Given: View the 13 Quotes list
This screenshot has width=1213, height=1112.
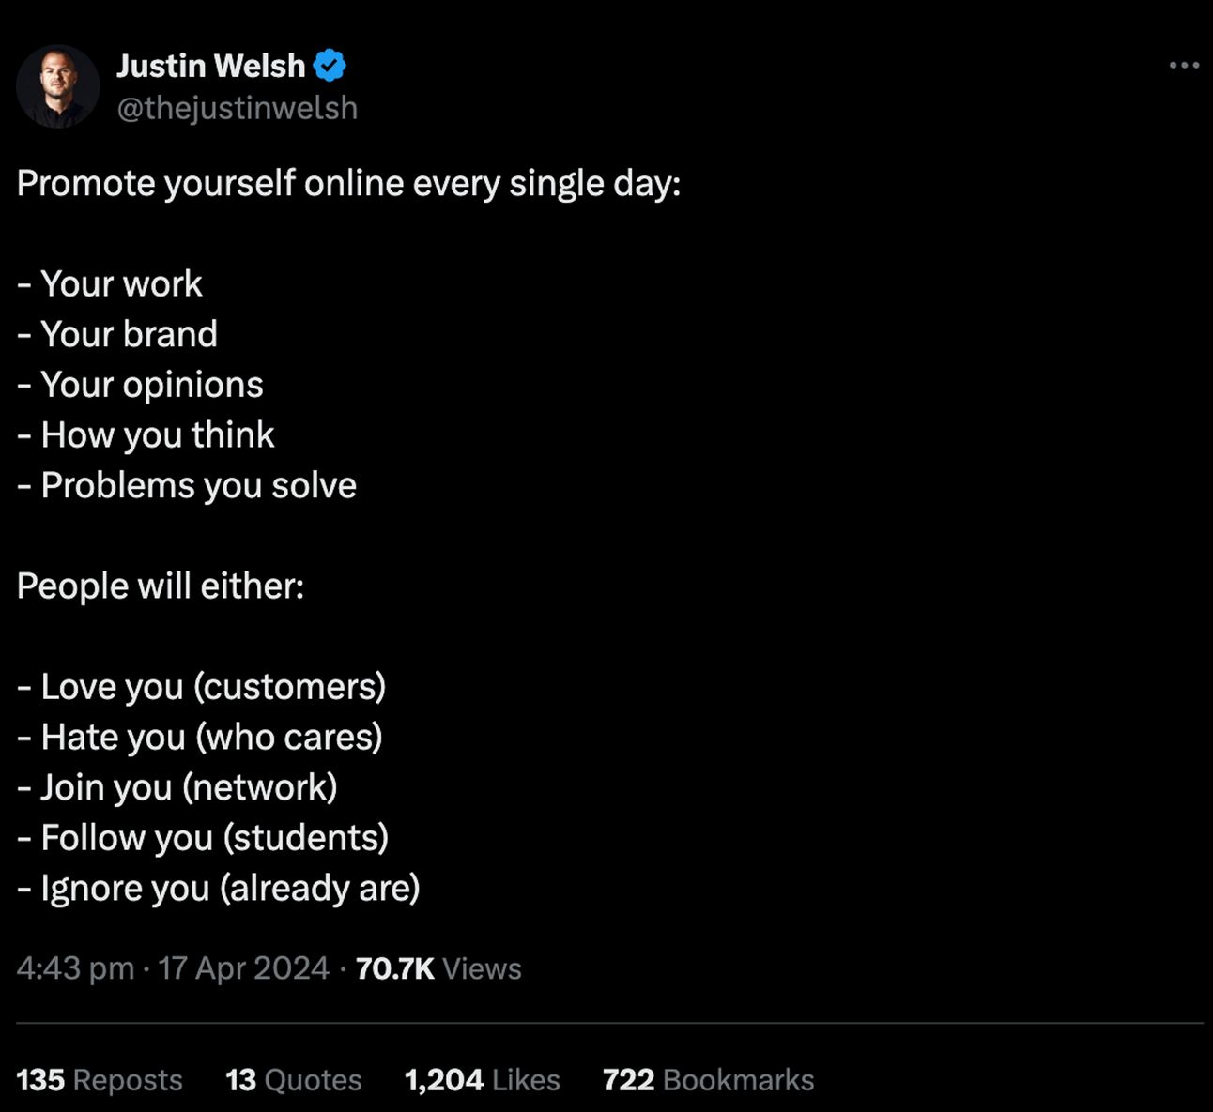Looking at the screenshot, I should coord(294,1079).
